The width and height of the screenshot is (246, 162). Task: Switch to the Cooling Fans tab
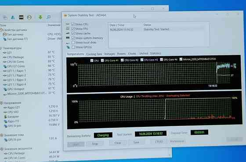pos(94,54)
